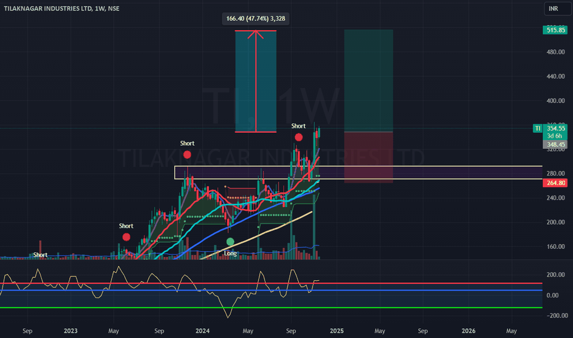
Task: Click the 515.85 target price label
Action: tap(555, 30)
